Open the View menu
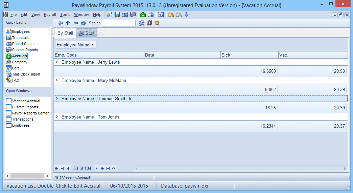This screenshot has height=193, width=353. pyautogui.click(x=36, y=15)
